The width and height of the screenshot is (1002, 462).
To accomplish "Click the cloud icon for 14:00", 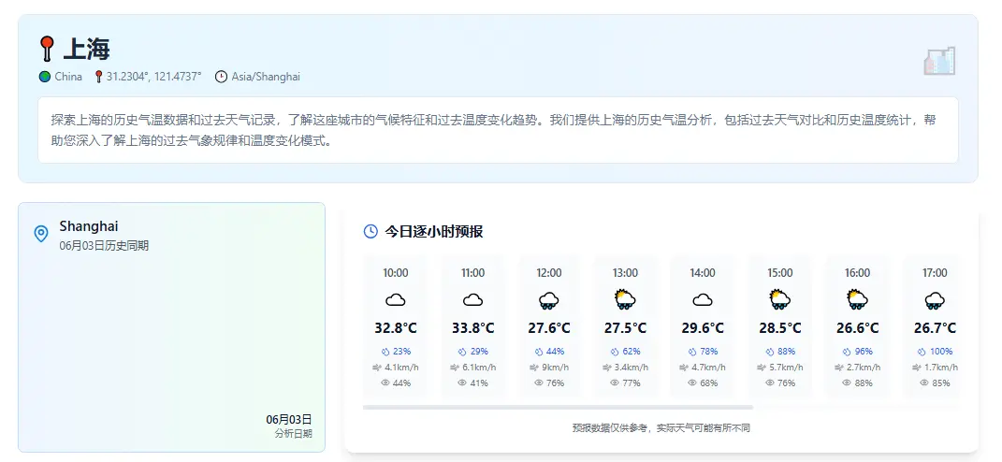I will pyautogui.click(x=703, y=299).
